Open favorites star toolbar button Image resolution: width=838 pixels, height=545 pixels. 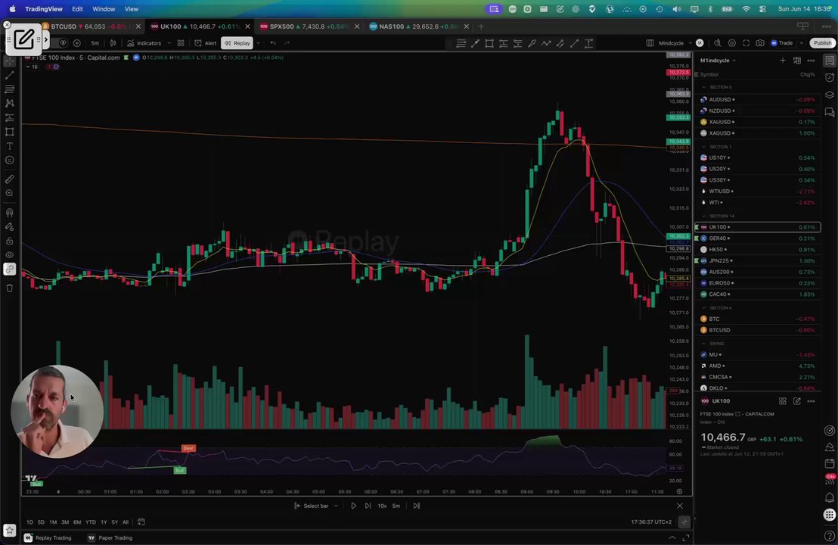10,531
